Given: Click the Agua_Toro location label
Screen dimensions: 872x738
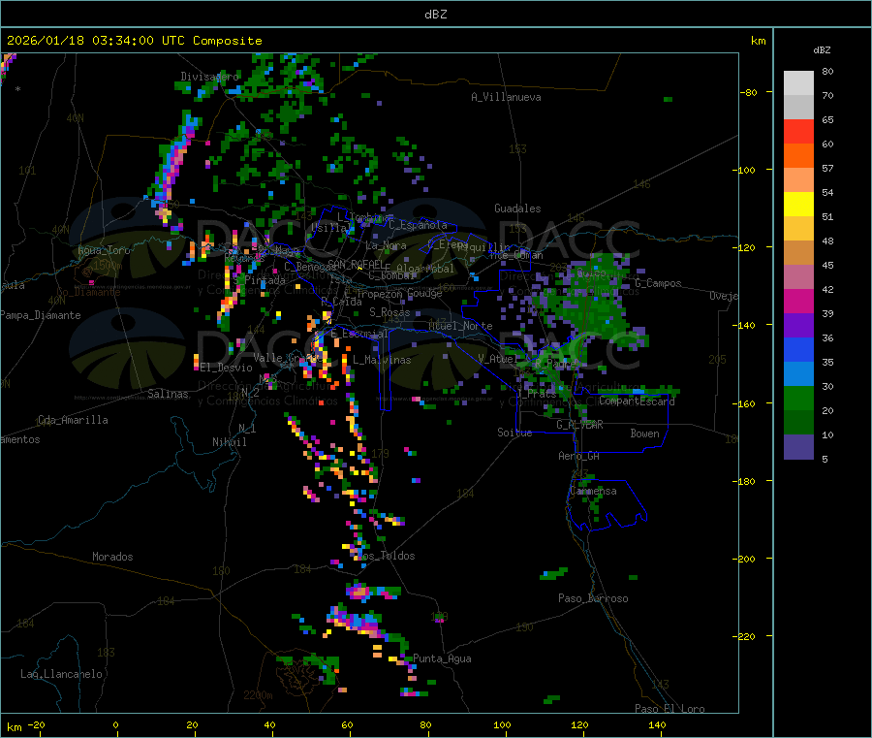Looking at the screenshot, I should click(104, 250).
